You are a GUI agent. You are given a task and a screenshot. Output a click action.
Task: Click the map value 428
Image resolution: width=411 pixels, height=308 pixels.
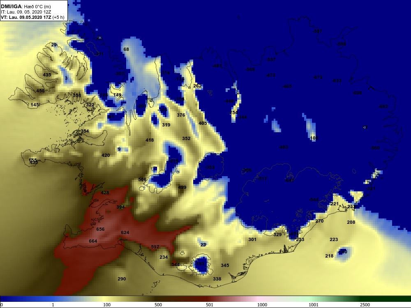105,193
